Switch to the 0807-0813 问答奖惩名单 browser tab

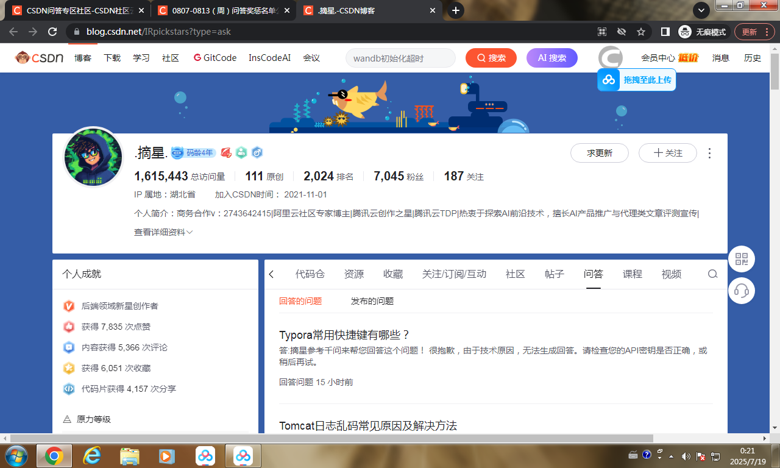(224, 10)
